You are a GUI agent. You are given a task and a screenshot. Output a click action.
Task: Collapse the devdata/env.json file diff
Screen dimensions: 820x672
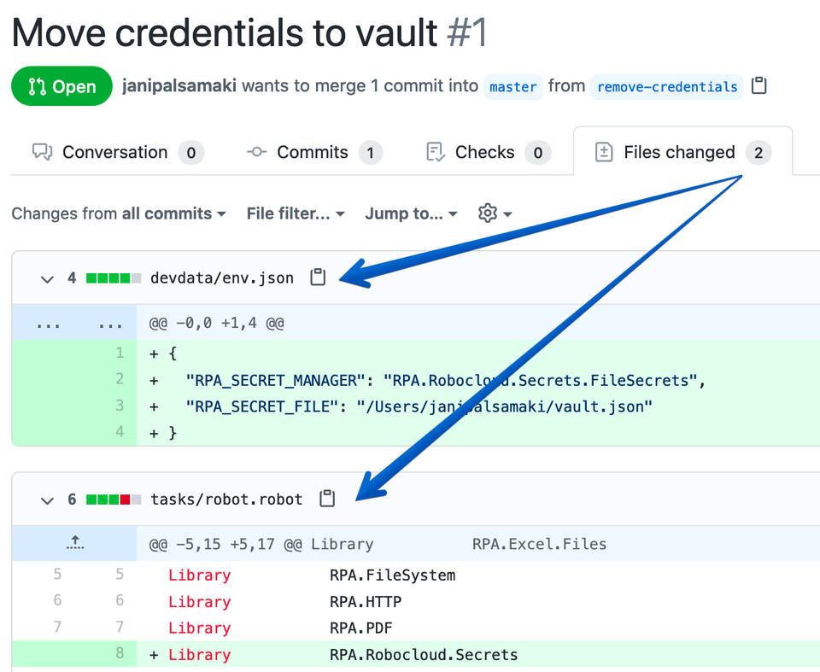point(47,278)
